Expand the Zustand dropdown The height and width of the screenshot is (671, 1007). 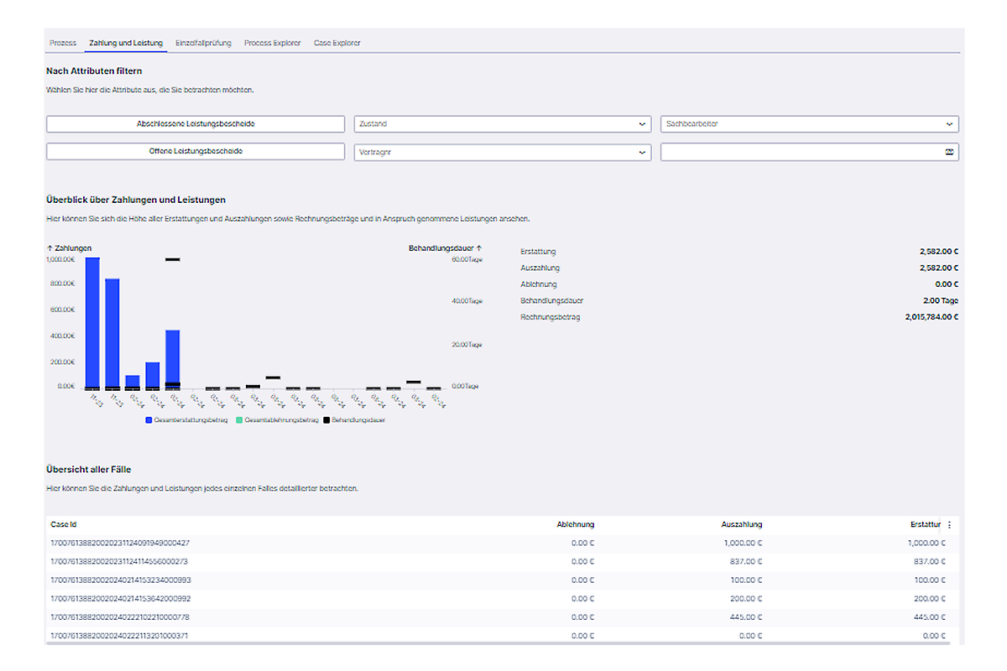coord(502,124)
